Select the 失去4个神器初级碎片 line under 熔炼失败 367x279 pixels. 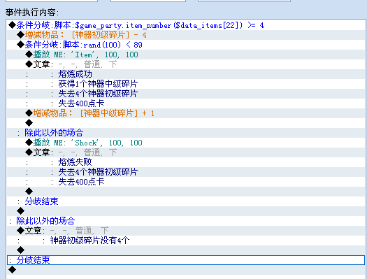click(186, 172)
